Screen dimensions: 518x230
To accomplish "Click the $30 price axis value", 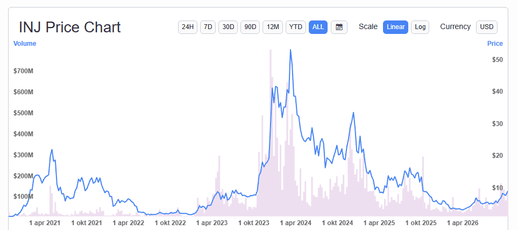I will [497, 124].
